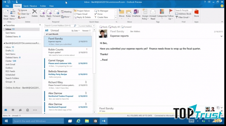The width and height of the screenshot is (226, 126).
Task: Show only Unread messages
Action: [55, 30]
